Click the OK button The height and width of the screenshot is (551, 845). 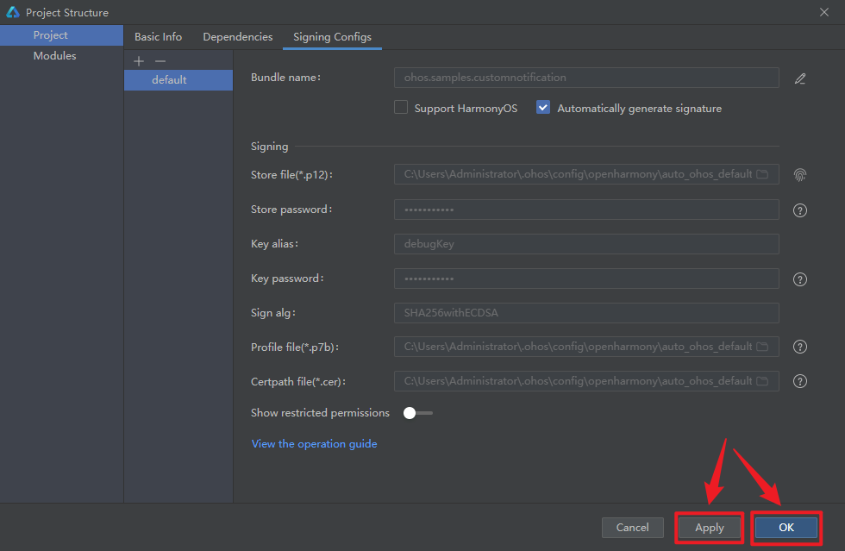click(786, 527)
